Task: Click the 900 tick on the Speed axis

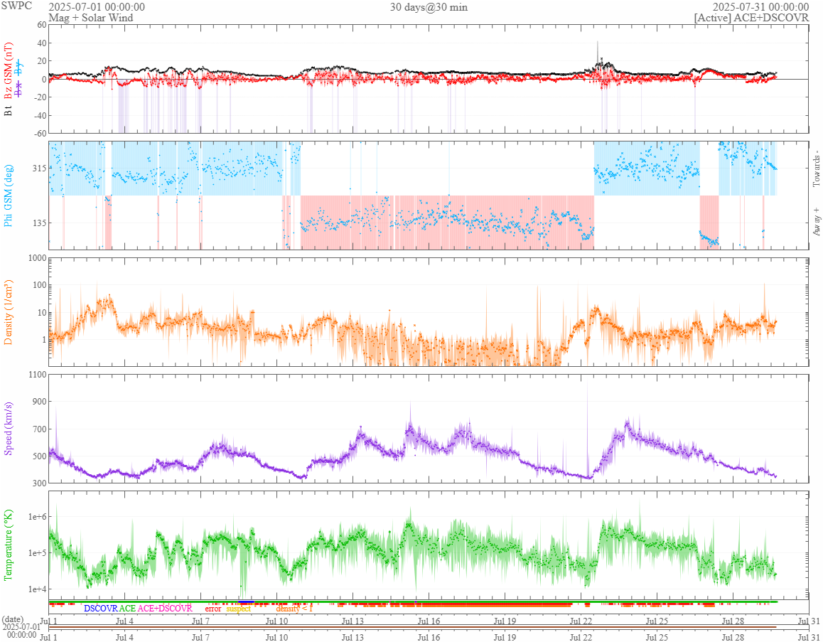Action: [x=40, y=402]
